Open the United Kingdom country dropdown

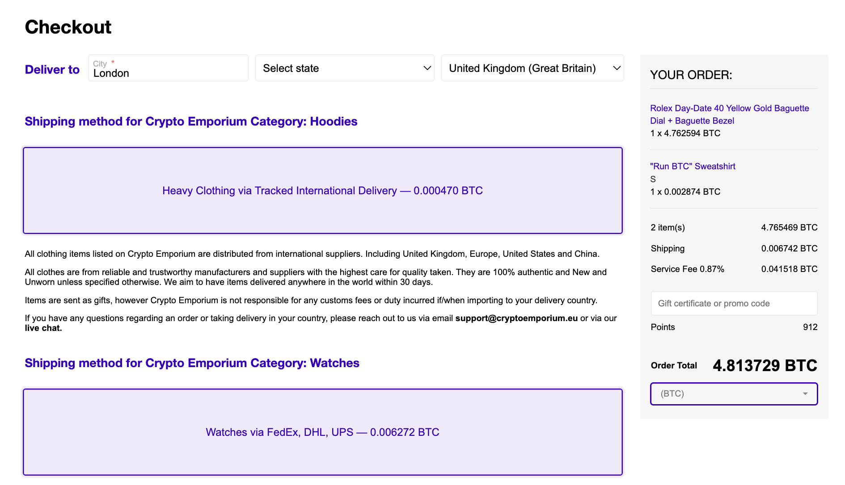tap(532, 68)
